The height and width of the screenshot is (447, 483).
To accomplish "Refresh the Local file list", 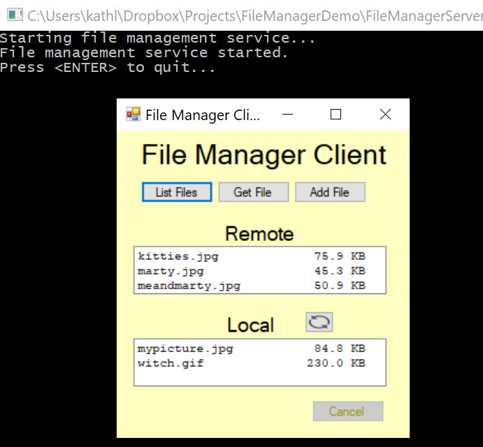I will pyautogui.click(x=319, y=322).
